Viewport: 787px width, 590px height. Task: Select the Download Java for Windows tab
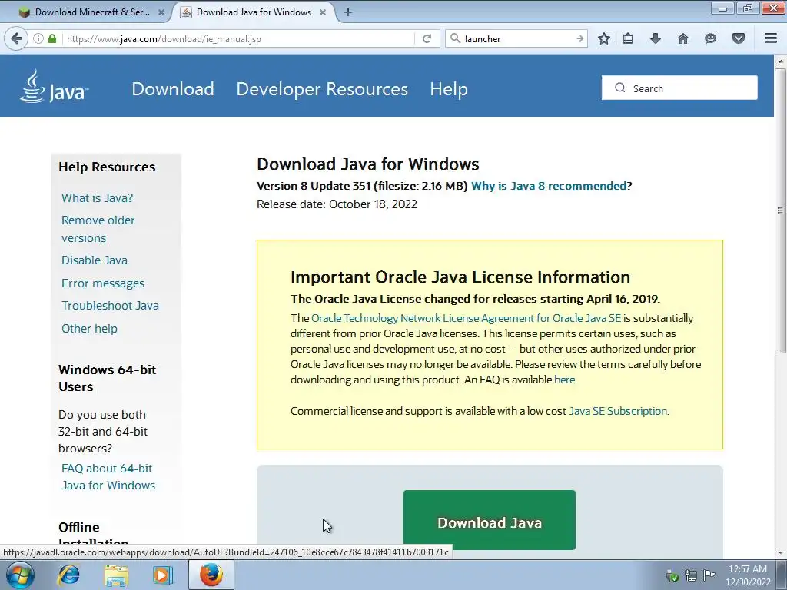254,12
